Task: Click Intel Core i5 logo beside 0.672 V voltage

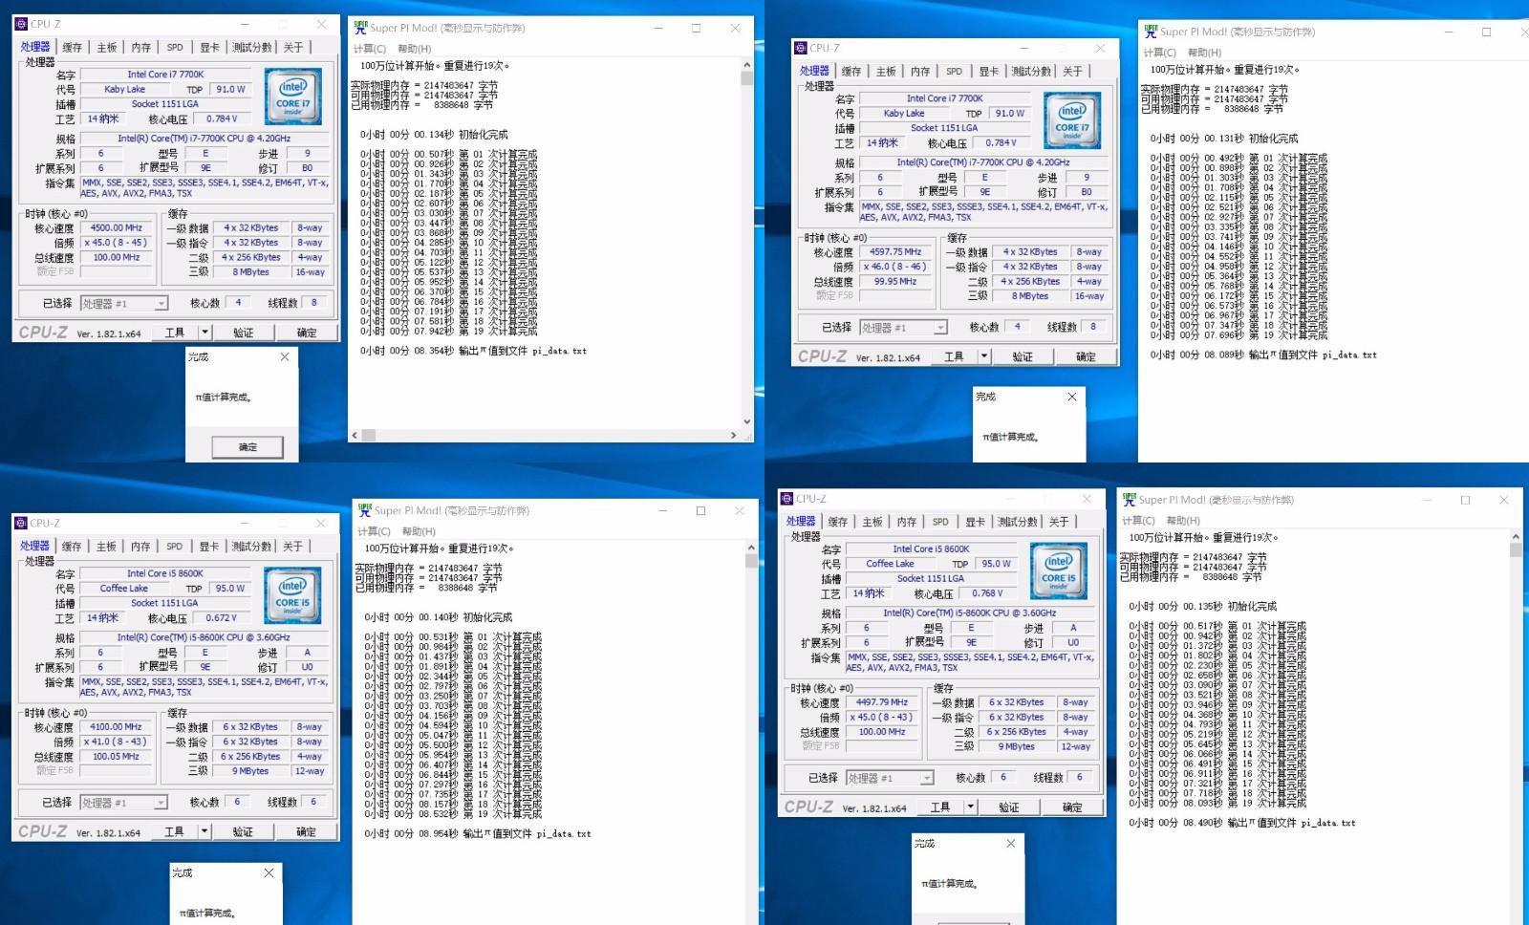Action: 292,595
